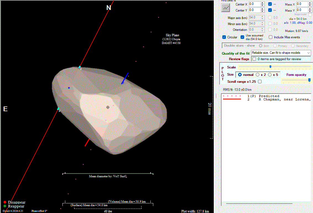Click the 40 km scale bar label
The image size is (313, 213).
108,211
